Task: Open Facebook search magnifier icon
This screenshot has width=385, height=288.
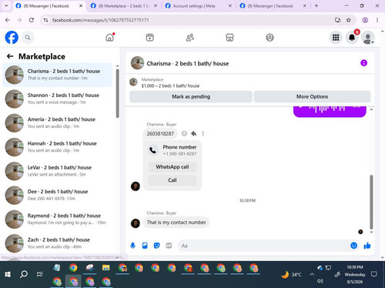Action: (28, 38)
